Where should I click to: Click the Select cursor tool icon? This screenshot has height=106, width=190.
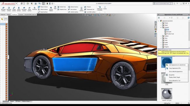pyautogui.click(x=43, y=3)
